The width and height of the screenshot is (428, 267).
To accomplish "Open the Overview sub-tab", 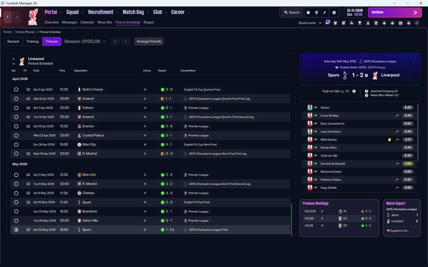I will 52,22.
